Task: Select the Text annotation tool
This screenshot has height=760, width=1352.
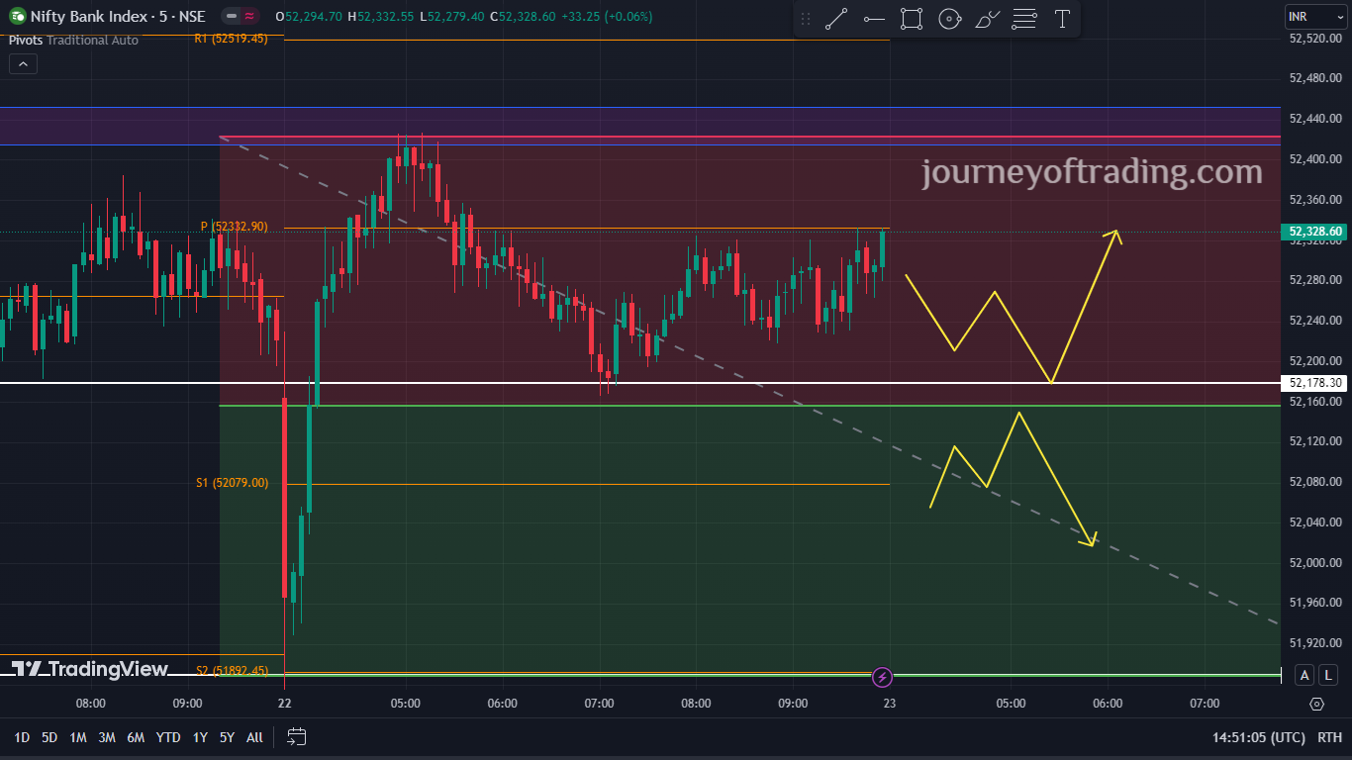Action: [x=1062, y=19]
